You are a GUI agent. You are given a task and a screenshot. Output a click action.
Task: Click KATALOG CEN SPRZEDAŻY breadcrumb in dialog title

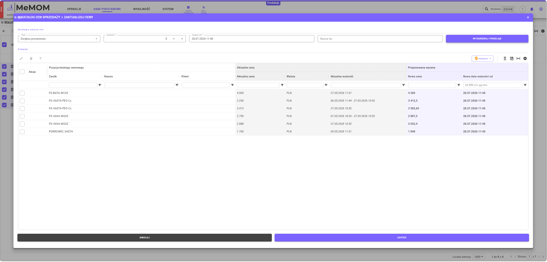pyautogui.click(x=41, y=17)
